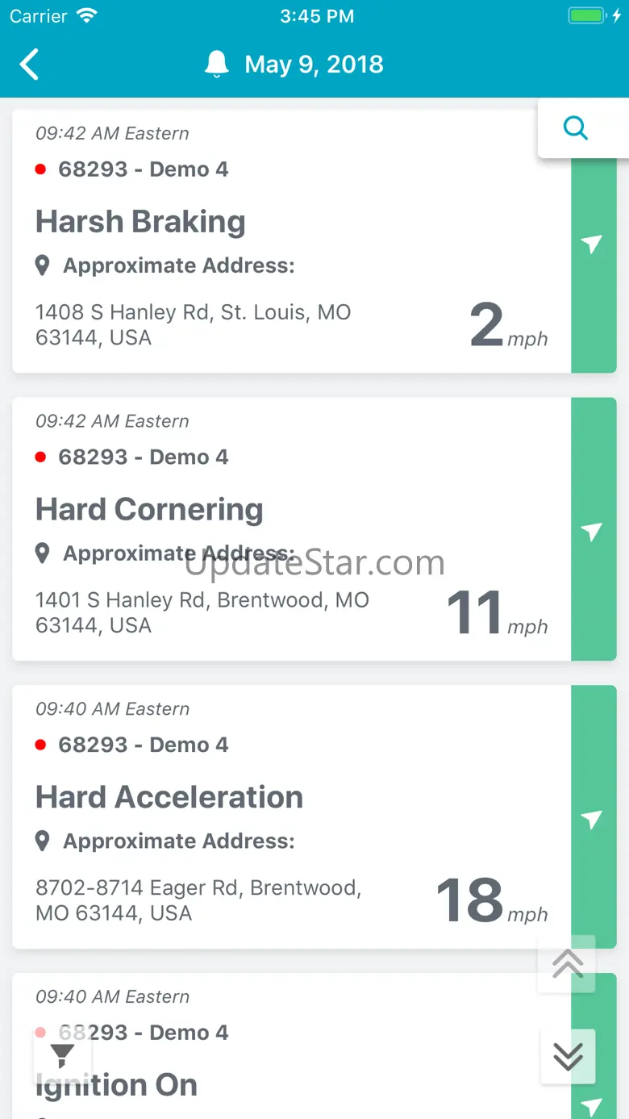Open the Hard Cornering event title
The image size is (629, 1119).
[149, 510]
